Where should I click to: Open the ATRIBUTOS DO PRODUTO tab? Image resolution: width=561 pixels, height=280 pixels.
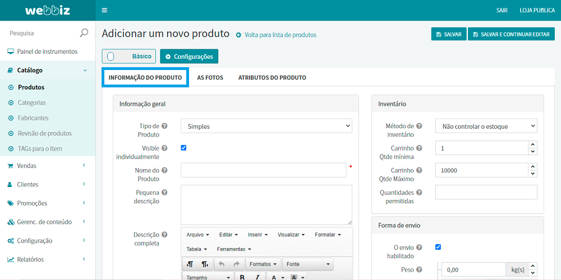point(272,78)
